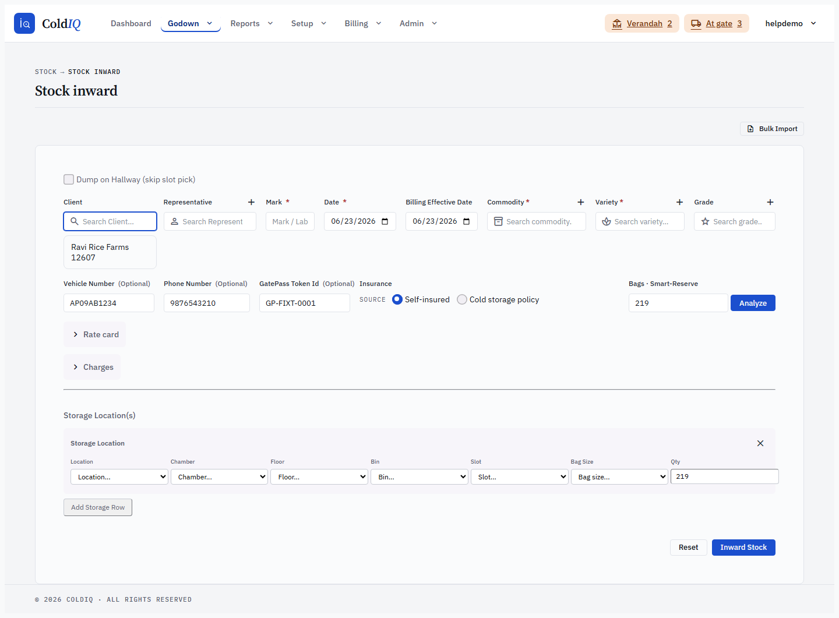Add a new commodity with plus icon
Screen dimensions: 839x618
(x=580, y=202)
